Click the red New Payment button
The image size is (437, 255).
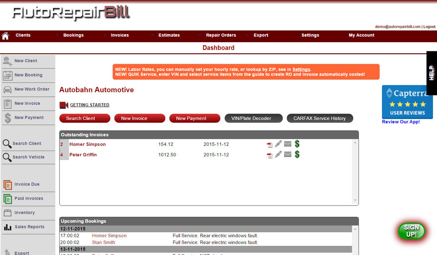click(x=194, y=118)
